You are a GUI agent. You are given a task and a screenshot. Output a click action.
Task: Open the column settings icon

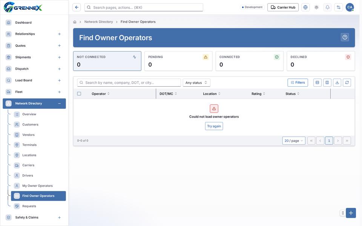point(327,82)
